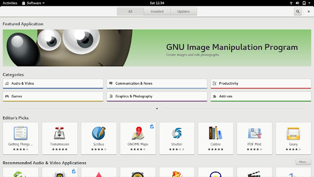Open the Games category
The width and height of the screenshot is (314, 177).
[x=53, y=96]
